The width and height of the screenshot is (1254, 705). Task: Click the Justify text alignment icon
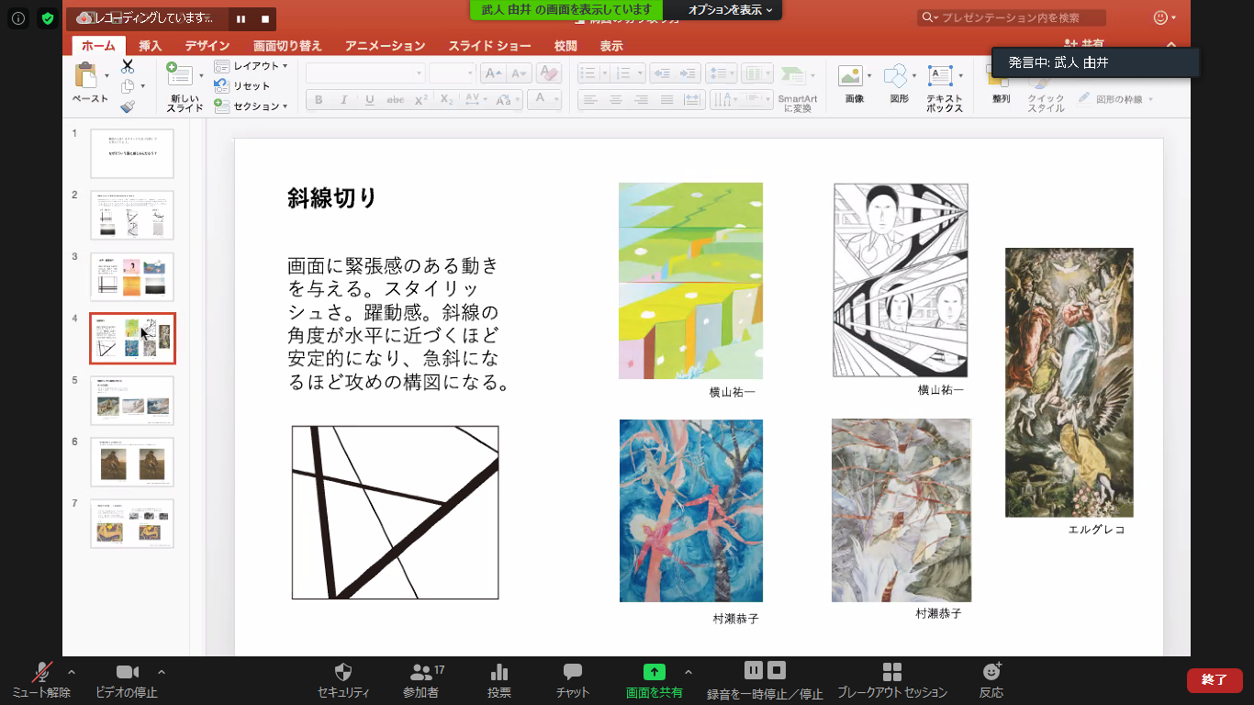pyautogui.click(x=667, y=100)
